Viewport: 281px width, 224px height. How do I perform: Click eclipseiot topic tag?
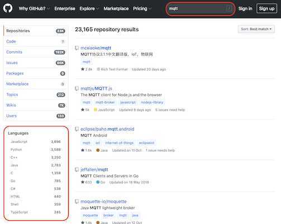pyautogui.click(x=146, y=143)
